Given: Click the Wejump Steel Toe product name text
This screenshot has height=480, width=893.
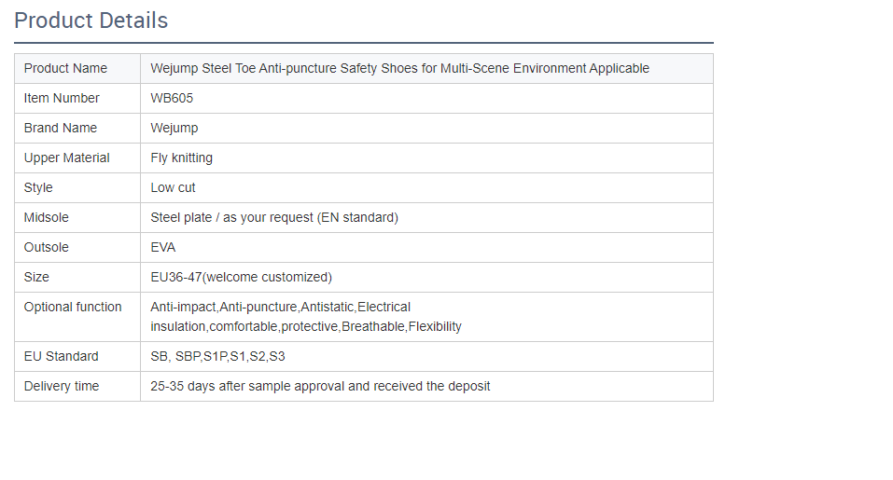Looking at the screenshot, I should point(399,68).
